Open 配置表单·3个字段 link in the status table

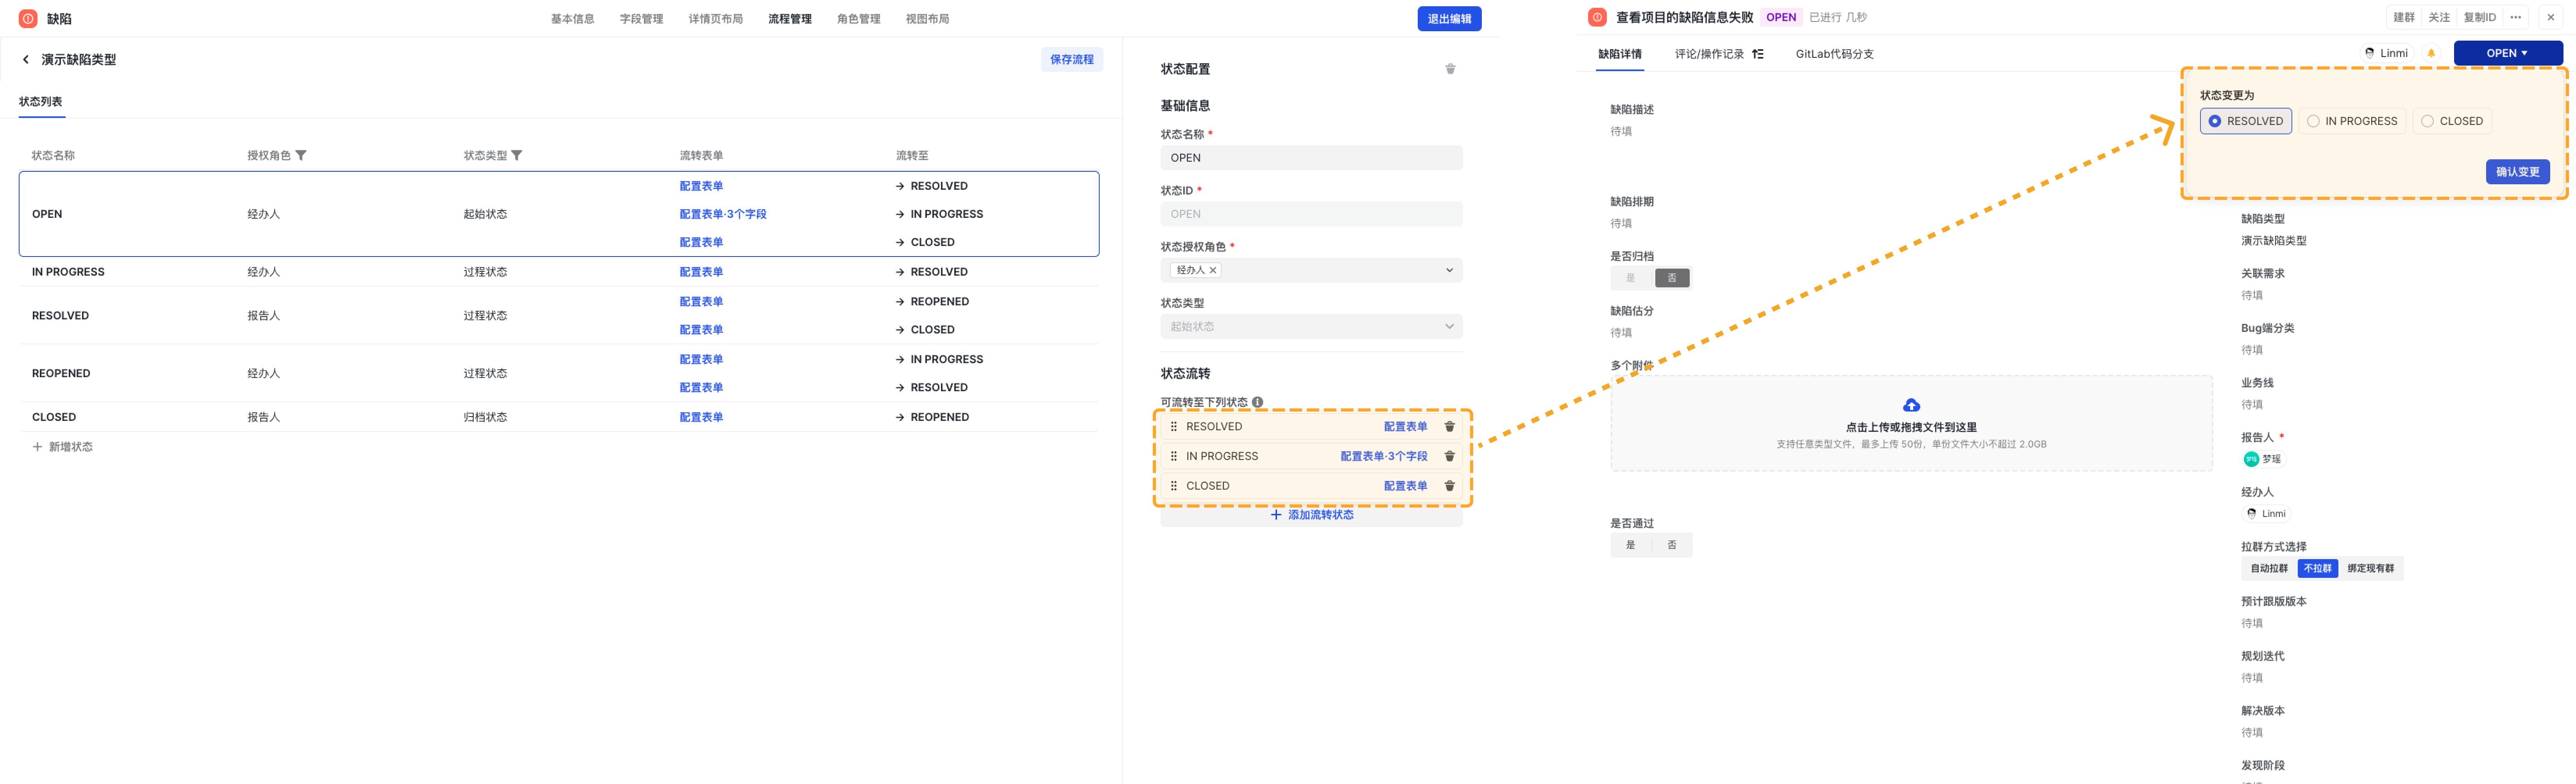click(723, 215)
